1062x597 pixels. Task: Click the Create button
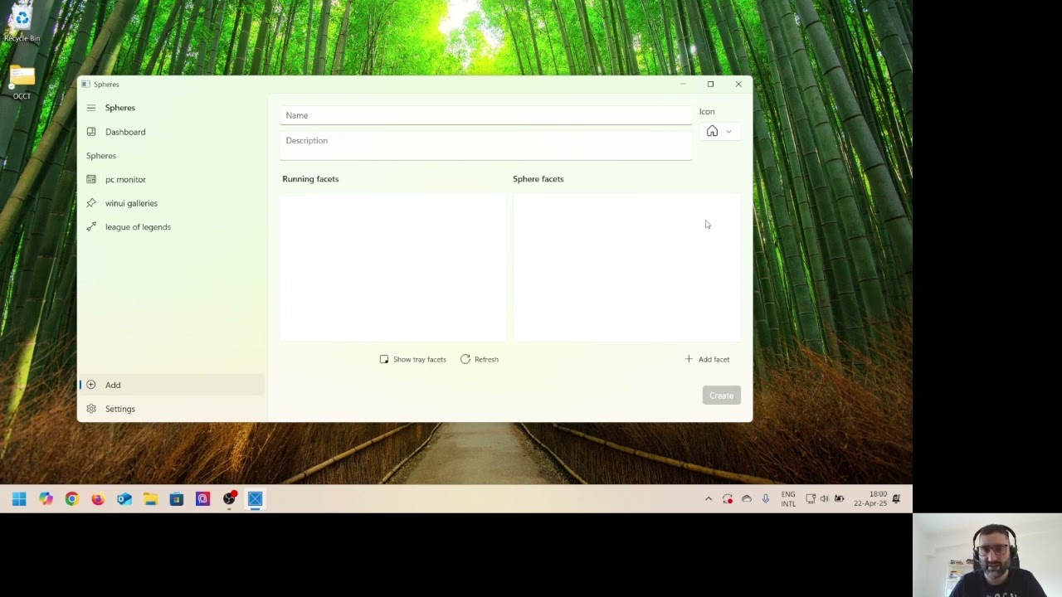(x=721, y=396)
